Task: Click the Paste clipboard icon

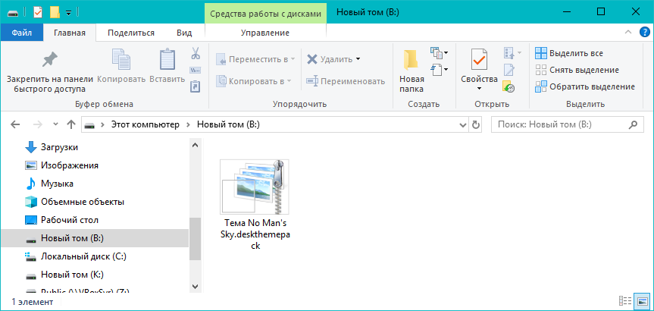Action: [167, 60]
